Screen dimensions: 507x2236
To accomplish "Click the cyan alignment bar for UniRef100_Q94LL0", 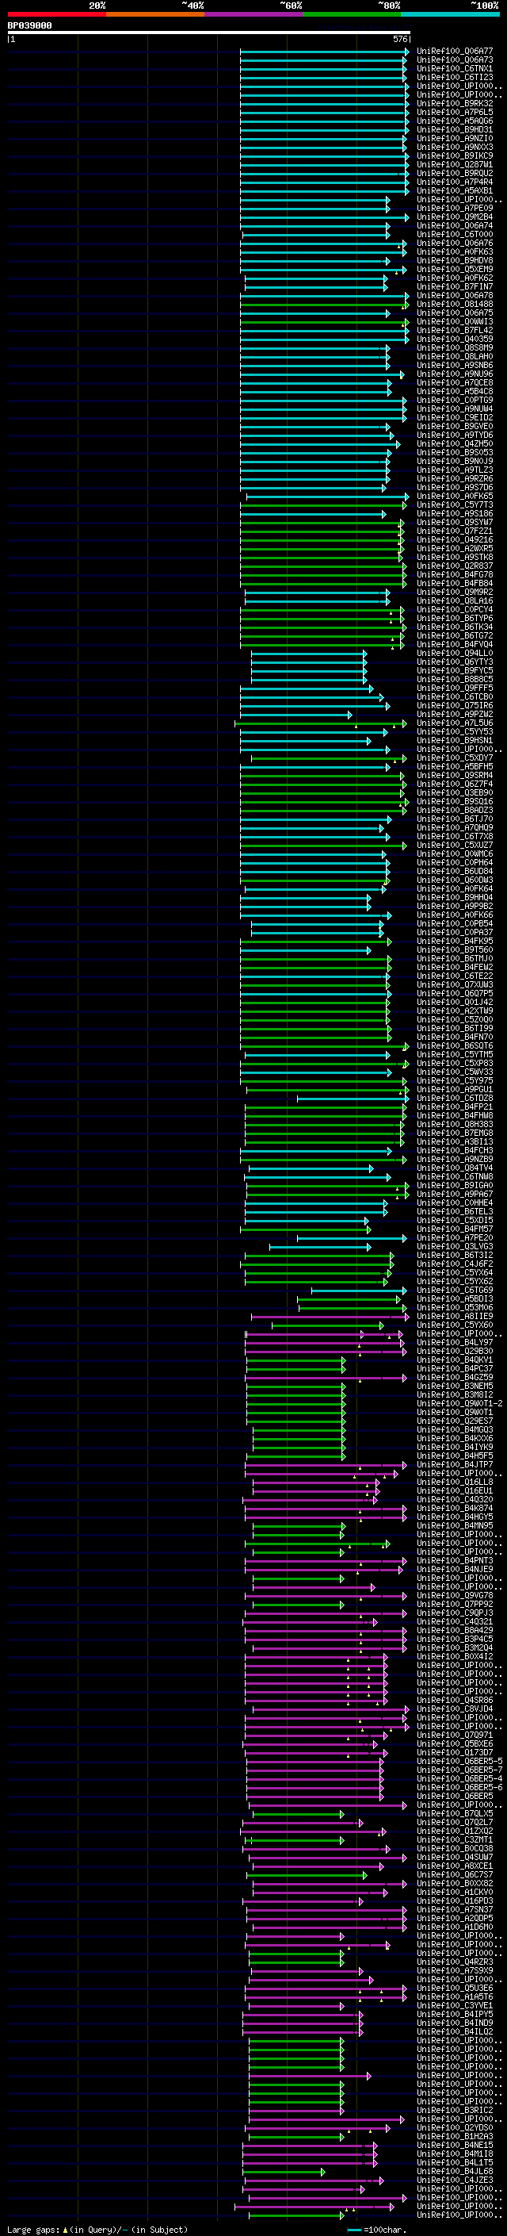I will click(x=308, y=654).
